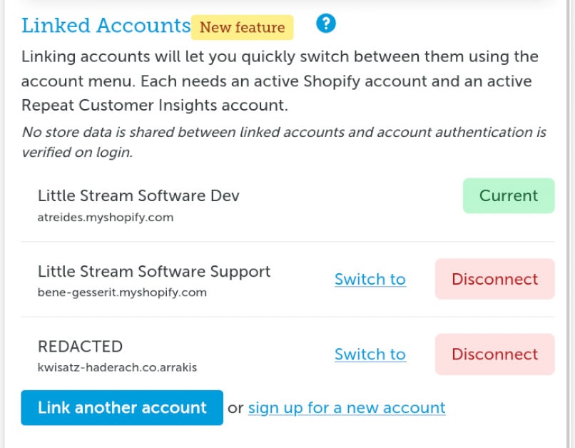
Task: Select the kwisatz-haderach.co.arrakis store domain
Action: point(118,367)
